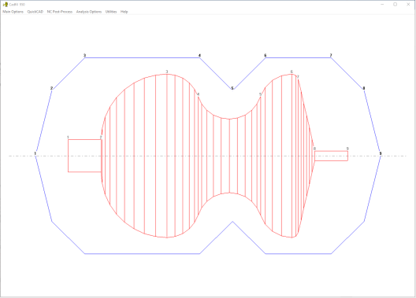Open the Analysis Options menu
This screenshot has width=416, height=298.
[x=89, y=12]
